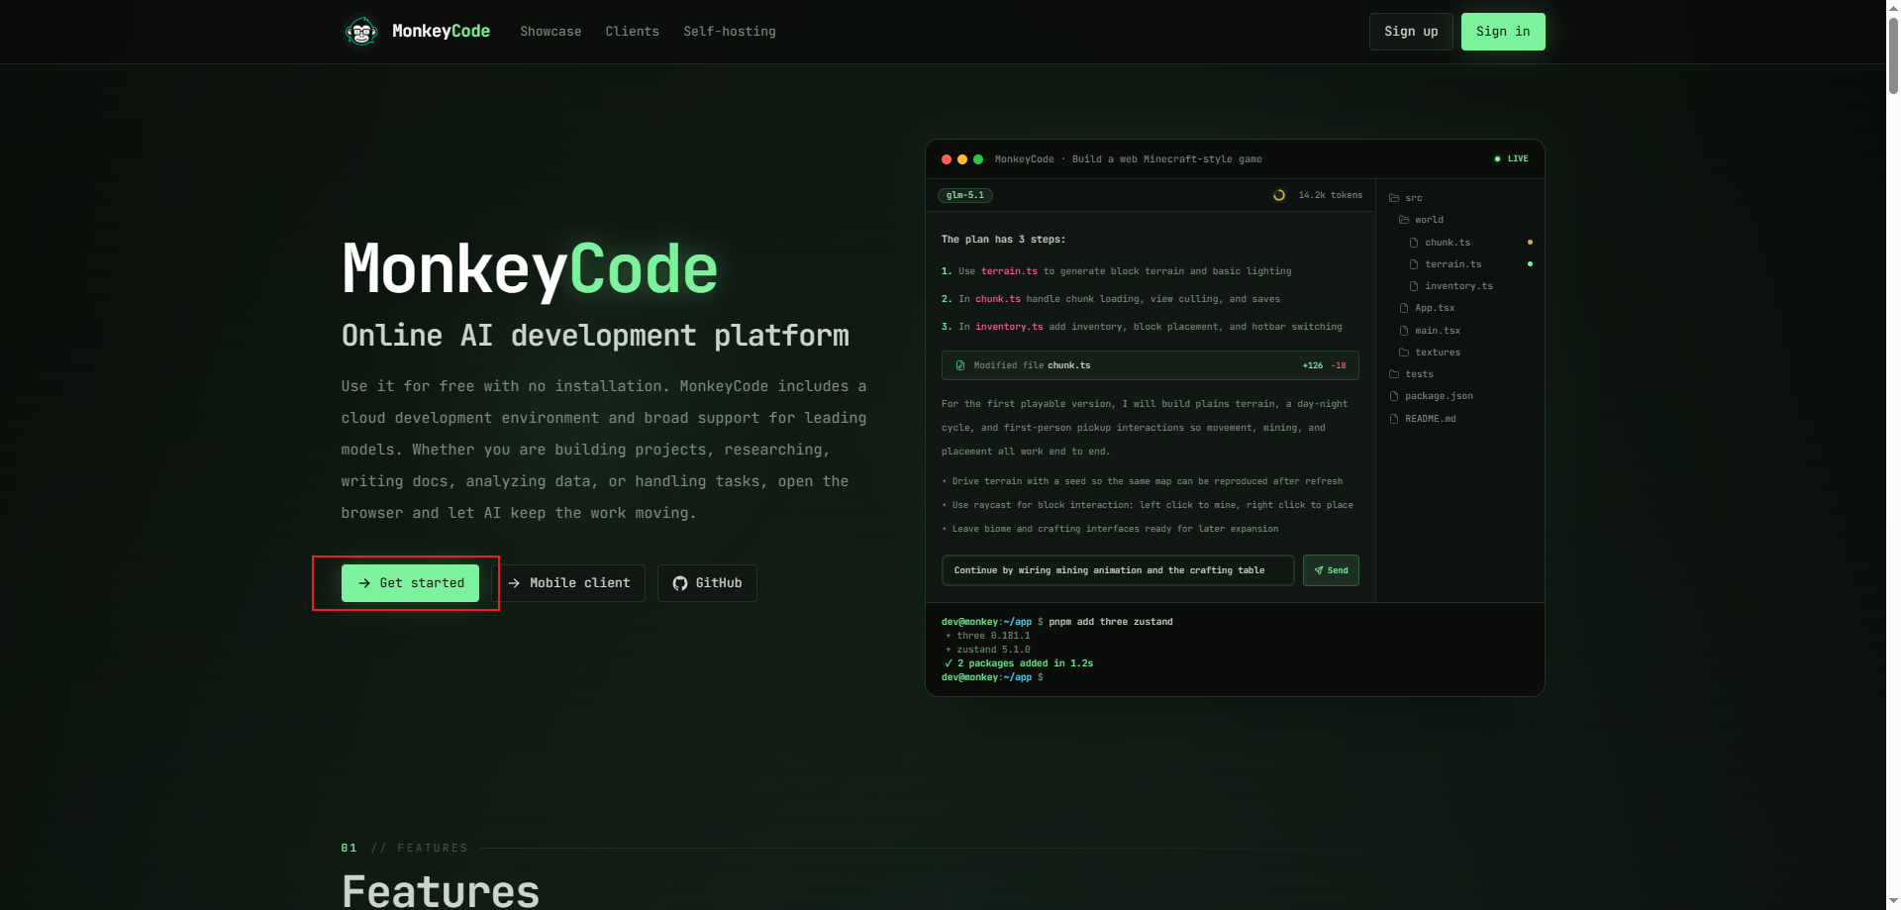The height and width of the screenshot is (910, 1901).
Task: Open terrain.ts in the file tree
Action: click(x=1452, y=264)
